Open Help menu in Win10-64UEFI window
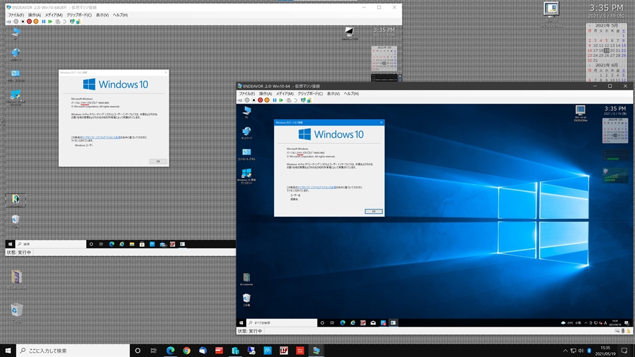 [120, 15]
